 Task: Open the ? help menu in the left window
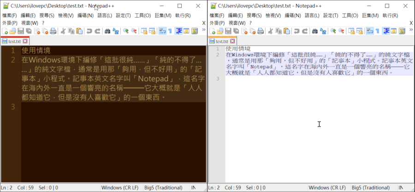[x=43, y=23]
